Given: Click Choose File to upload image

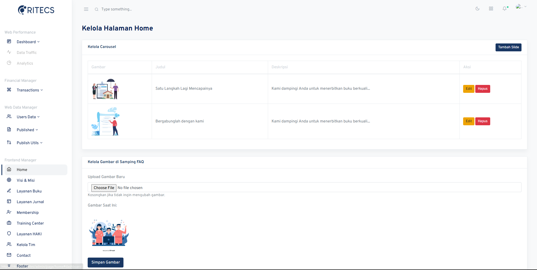Looking at the screenshot, I should click(x=104, y=188).
